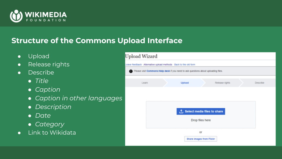Click the Caption in other languages bullet
This screenshot has height=159, width=282.
click(x=79, y=98)
